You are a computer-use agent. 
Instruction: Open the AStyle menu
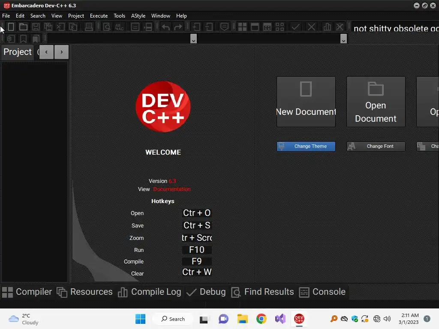click(x=138, y=16)
